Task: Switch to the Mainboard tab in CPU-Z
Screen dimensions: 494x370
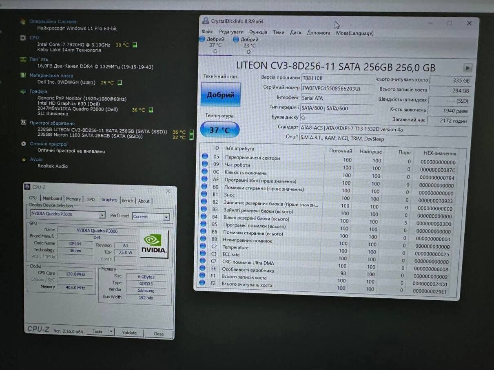Action: [x=52, y=198]
